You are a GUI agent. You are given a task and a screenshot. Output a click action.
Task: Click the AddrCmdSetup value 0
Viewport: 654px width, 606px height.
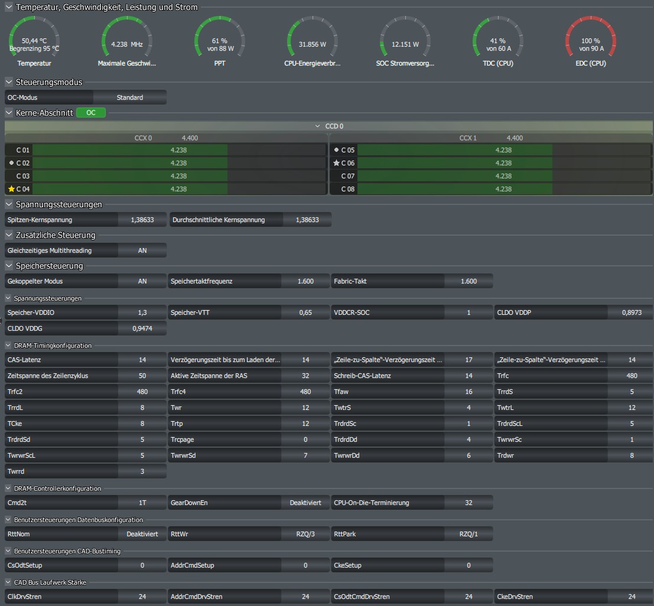click(305, 565)
